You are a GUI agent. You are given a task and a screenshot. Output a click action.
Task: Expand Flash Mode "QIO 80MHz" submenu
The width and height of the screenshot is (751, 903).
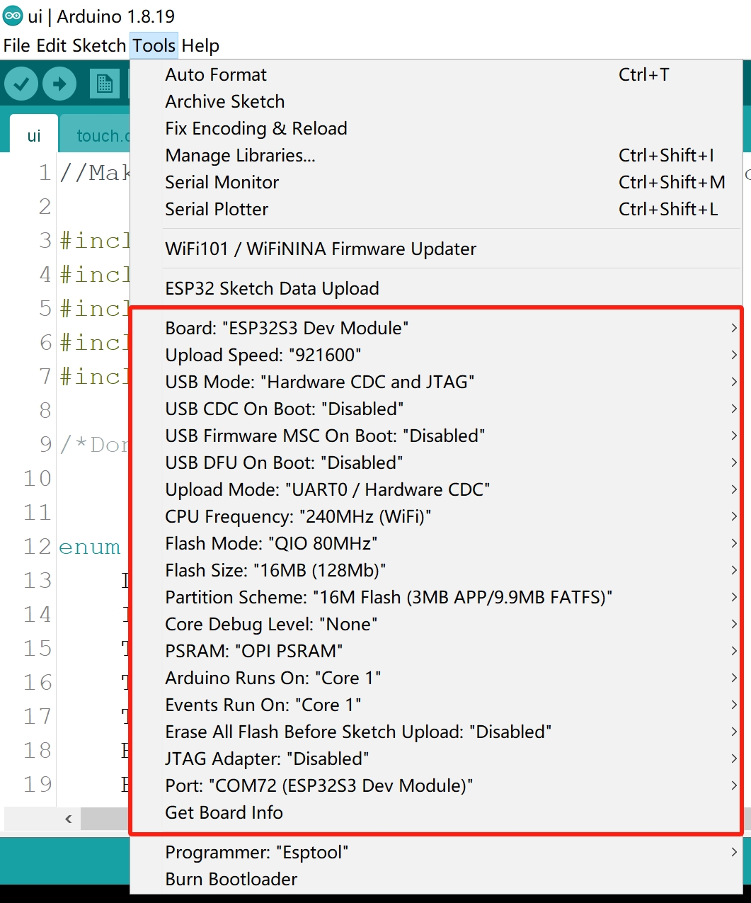click(436, 543)
